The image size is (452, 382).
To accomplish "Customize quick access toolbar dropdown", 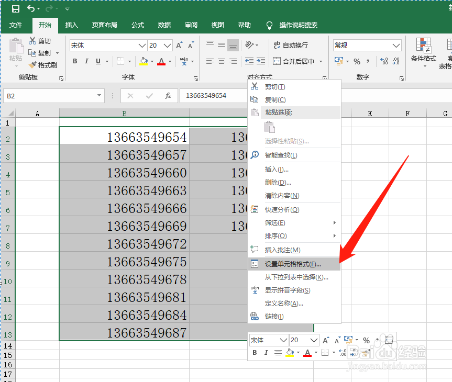I will 68,9.
